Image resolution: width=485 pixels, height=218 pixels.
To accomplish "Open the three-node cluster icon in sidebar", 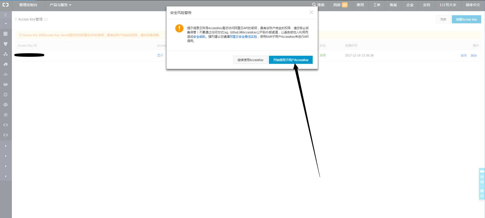I will [6, 54].
